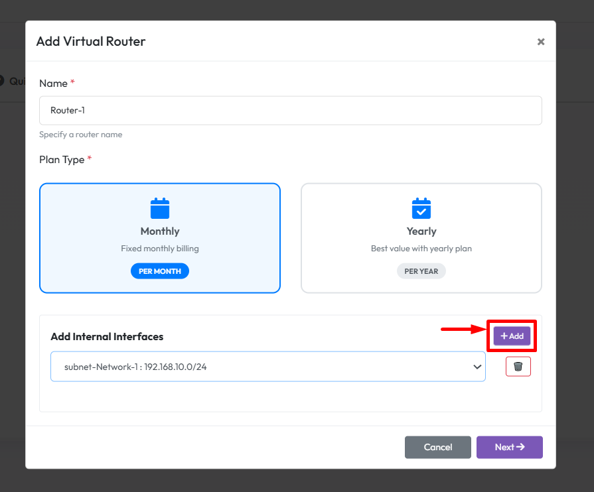Viewport: 594px width, 492px height.
Task: Focus the router Name input field
Action: click(290, 111)
